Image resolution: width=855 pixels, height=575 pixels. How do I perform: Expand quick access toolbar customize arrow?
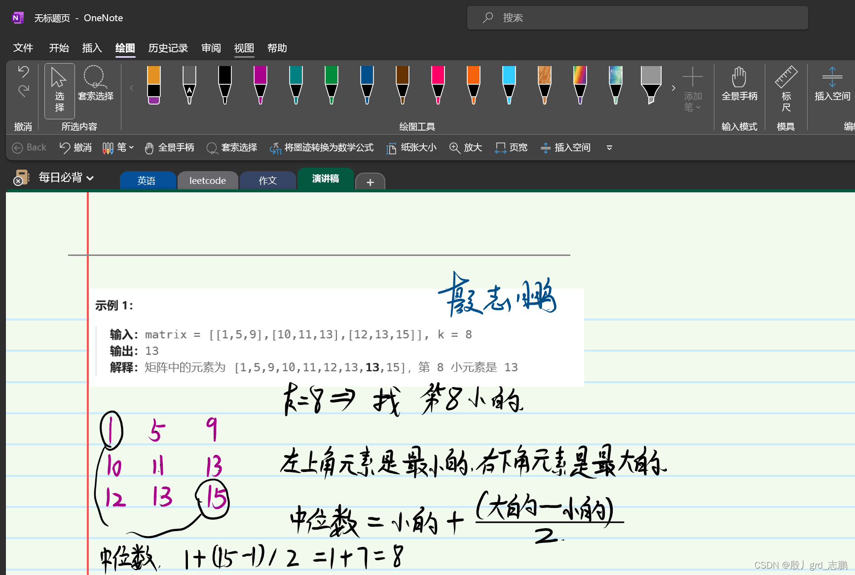609,147
